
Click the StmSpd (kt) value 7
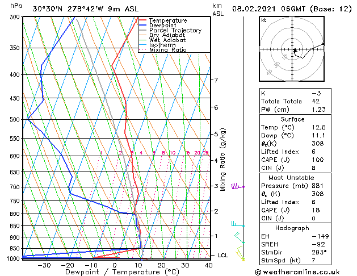point(314,260)
